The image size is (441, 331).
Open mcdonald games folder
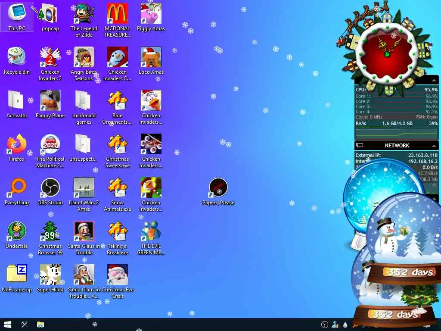[x=84, y=107]
